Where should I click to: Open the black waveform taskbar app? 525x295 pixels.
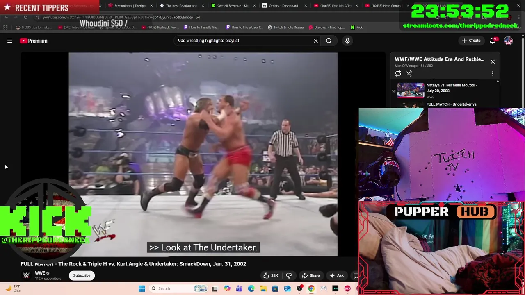[336, 288]
